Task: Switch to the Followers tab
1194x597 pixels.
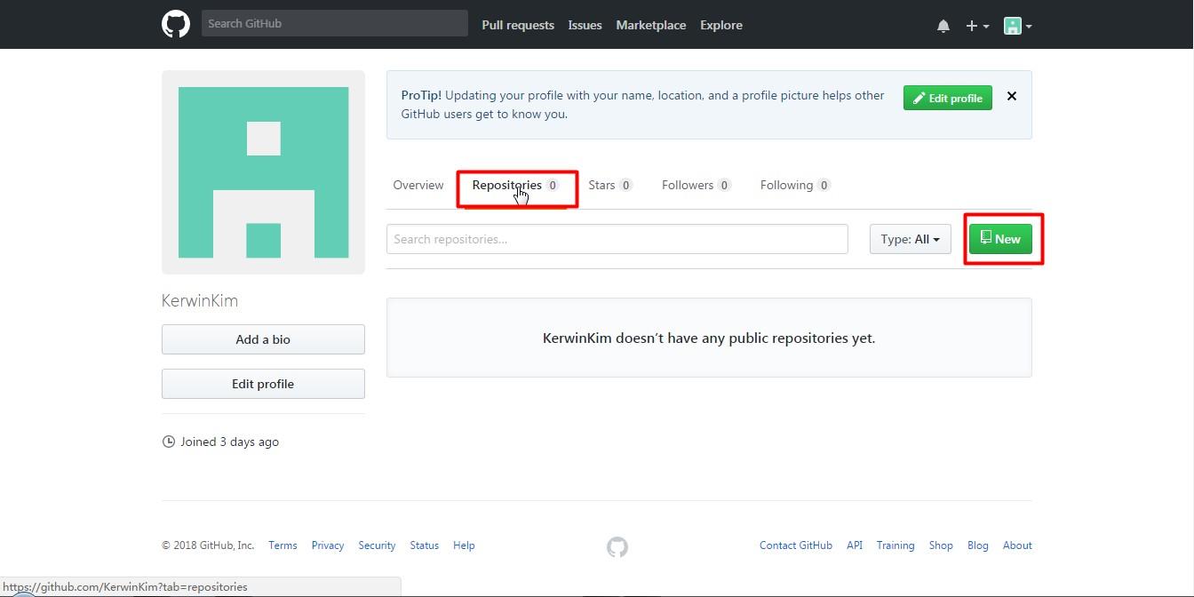Action: point(696,185)
